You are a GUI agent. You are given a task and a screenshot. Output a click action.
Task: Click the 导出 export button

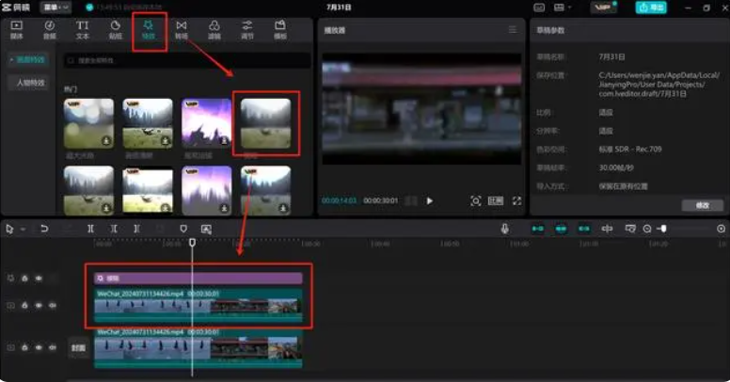coord(651,8)
